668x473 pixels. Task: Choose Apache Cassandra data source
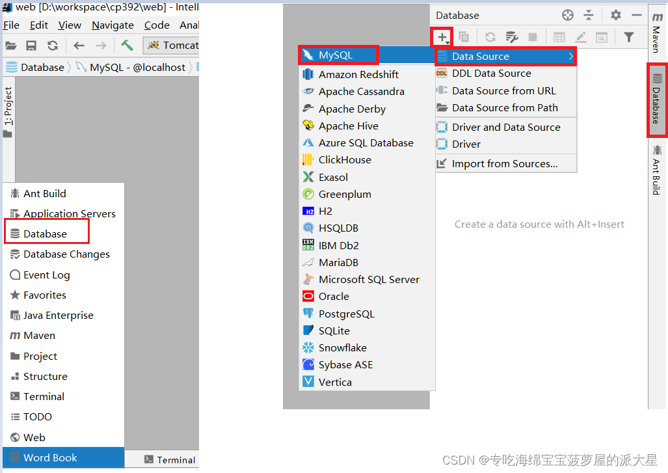click(x=366, y=92)
